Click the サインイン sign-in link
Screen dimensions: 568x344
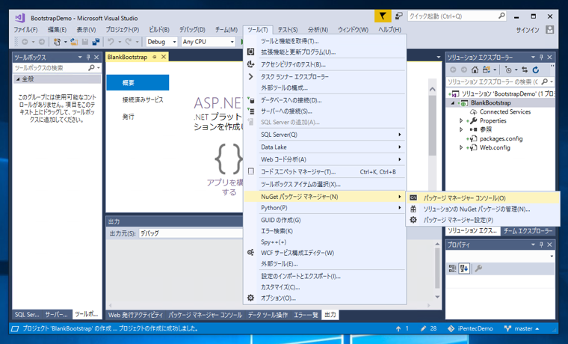pyautogui.click(x=528, y=30)
